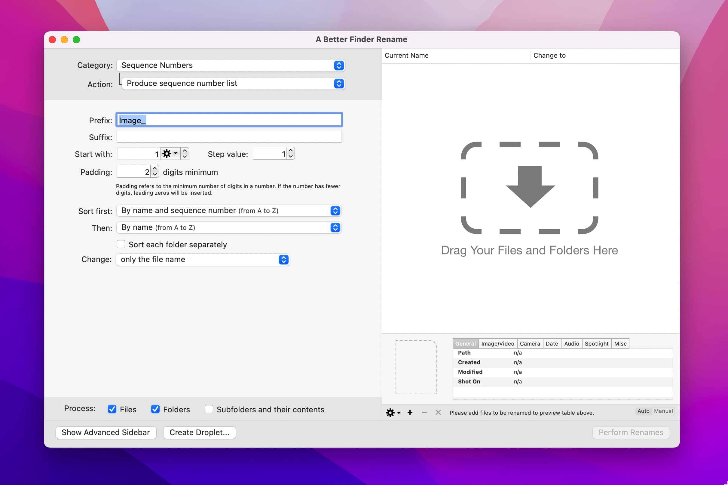Click the Change to column header
Screen dimensions: 728x485
605,56
